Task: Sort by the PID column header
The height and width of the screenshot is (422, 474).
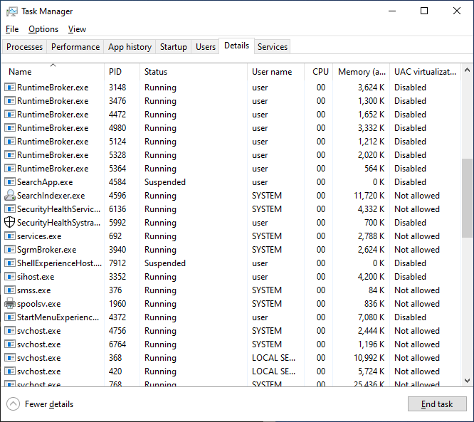Action: point(115,72)
